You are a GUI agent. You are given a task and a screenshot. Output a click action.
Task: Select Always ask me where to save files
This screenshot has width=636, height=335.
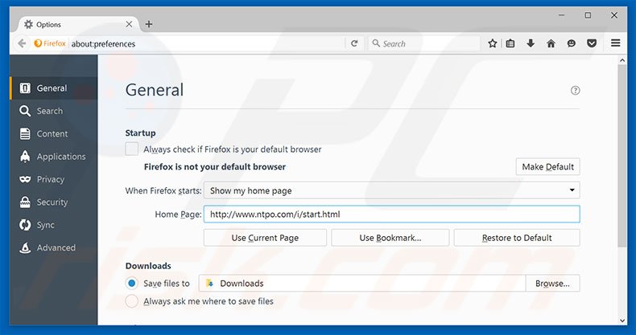tap(131, 301)
